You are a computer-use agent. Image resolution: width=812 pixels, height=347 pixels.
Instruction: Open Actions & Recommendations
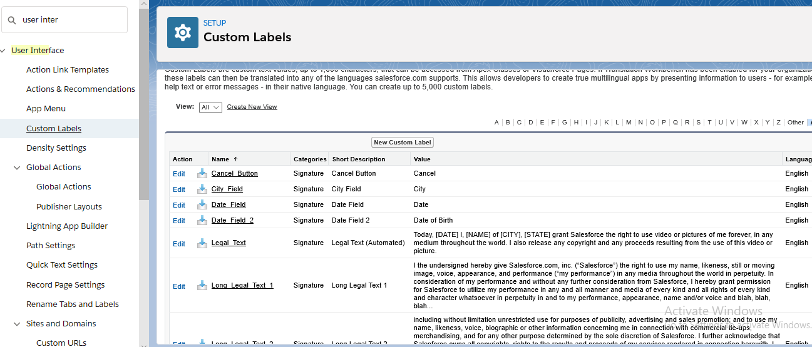[x=81, y=89]
